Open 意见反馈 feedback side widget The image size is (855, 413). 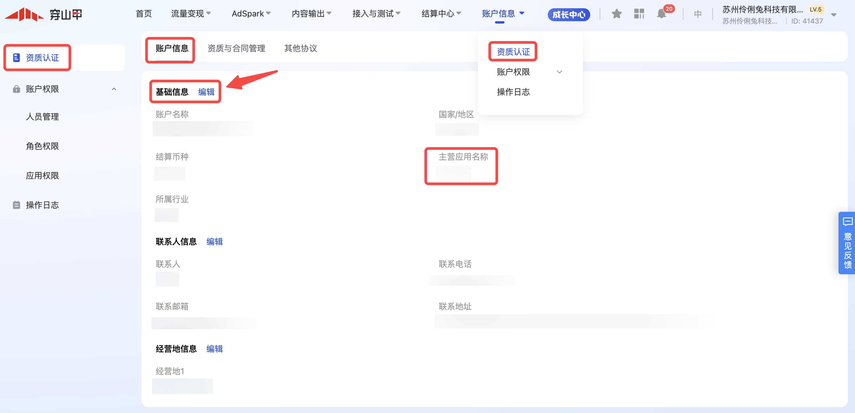pyautogui.click(x=847, y=243)
